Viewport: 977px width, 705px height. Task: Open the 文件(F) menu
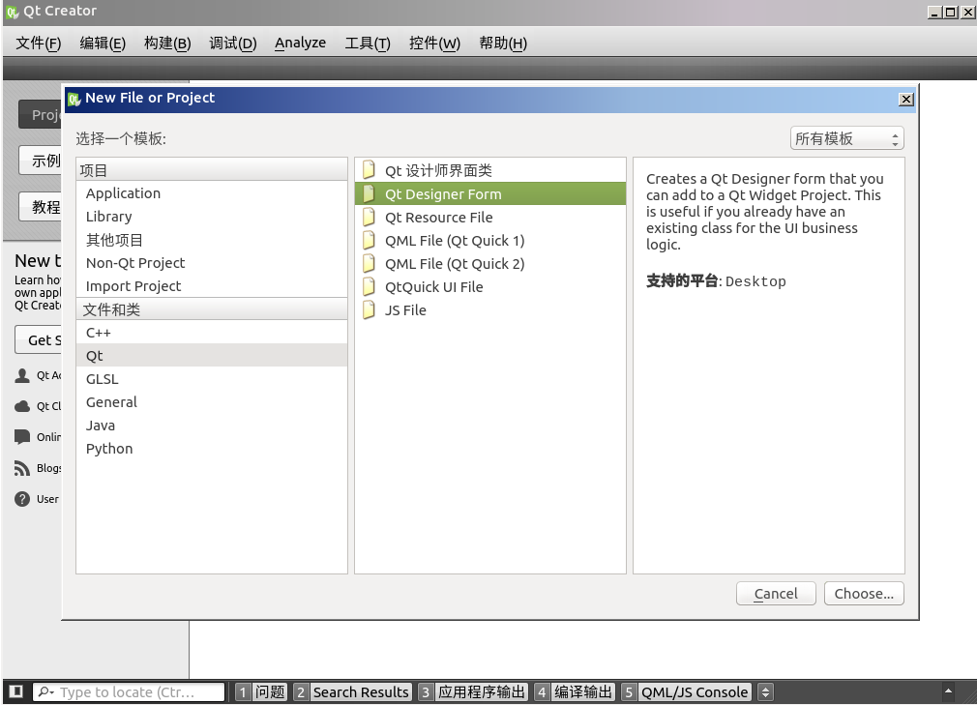pos(38,43)
